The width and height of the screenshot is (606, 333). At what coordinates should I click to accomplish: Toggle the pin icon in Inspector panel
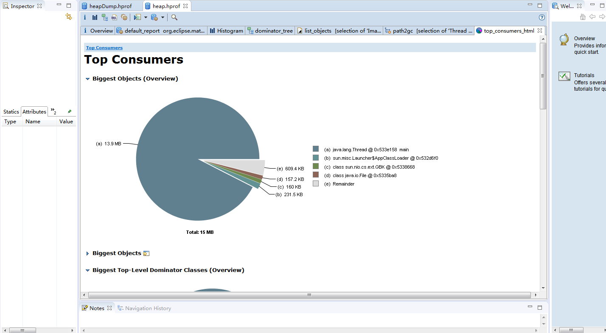tap(70, 111)
